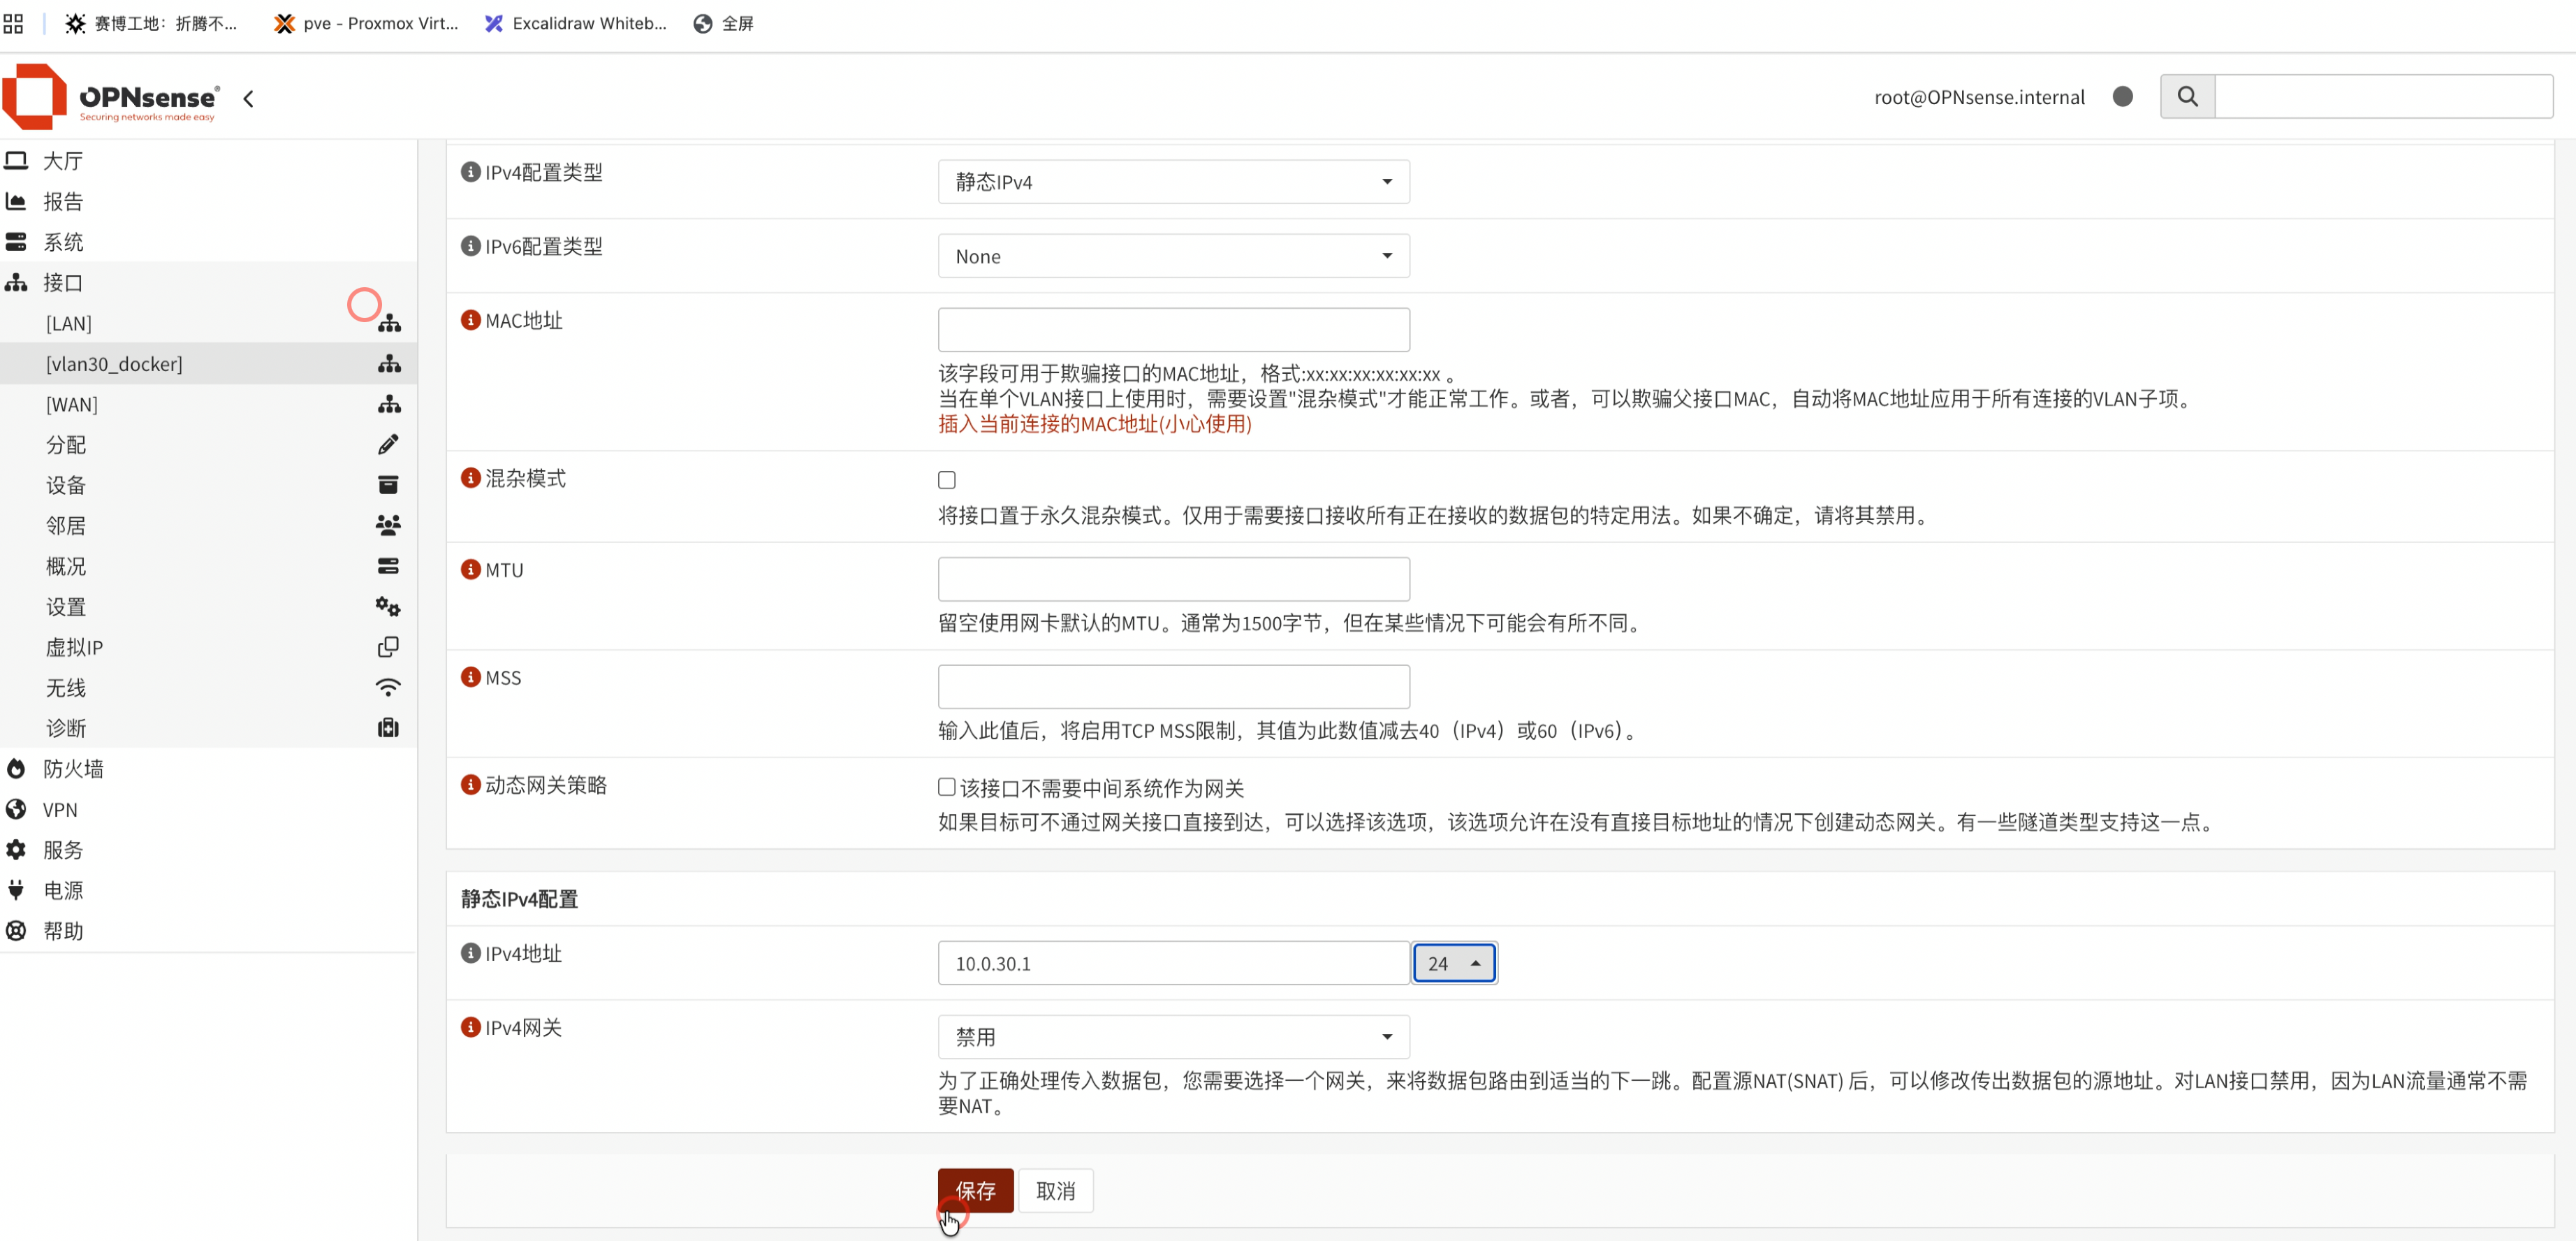Image resolution: width=2576 pixels, height=1241 pixels.
Task: Open the 赛博工地 bookmark
Action: tap(151, 23)
